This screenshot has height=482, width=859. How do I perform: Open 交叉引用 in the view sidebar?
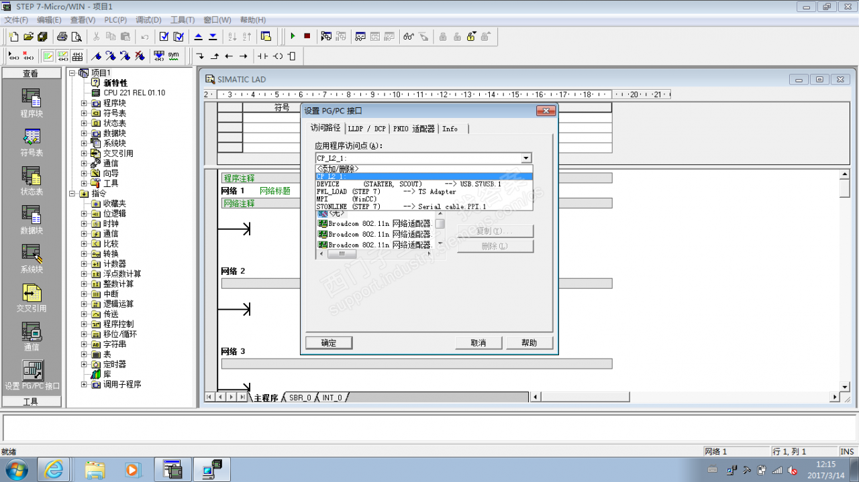coord(32,298)
